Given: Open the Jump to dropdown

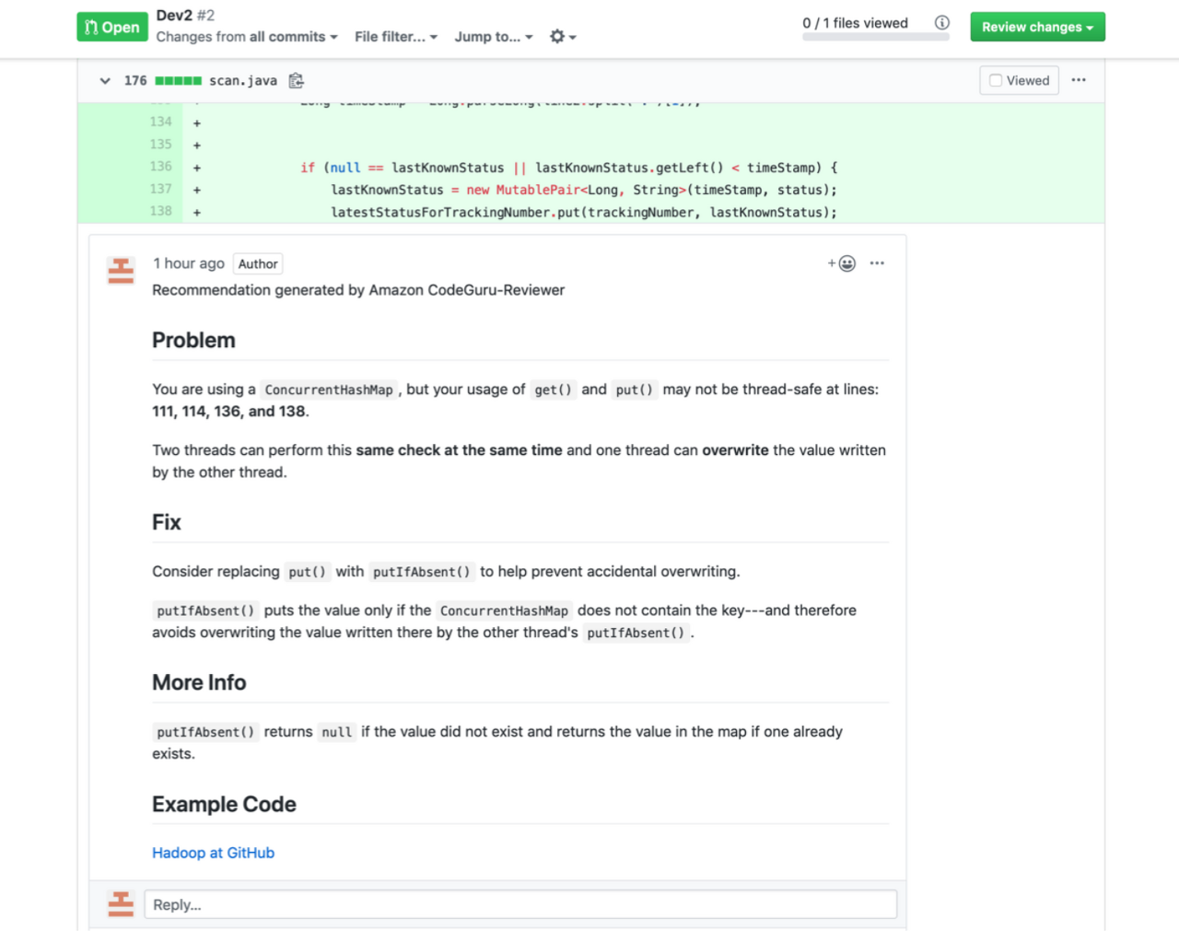Looking at the screenshot, I should (494, 37).
